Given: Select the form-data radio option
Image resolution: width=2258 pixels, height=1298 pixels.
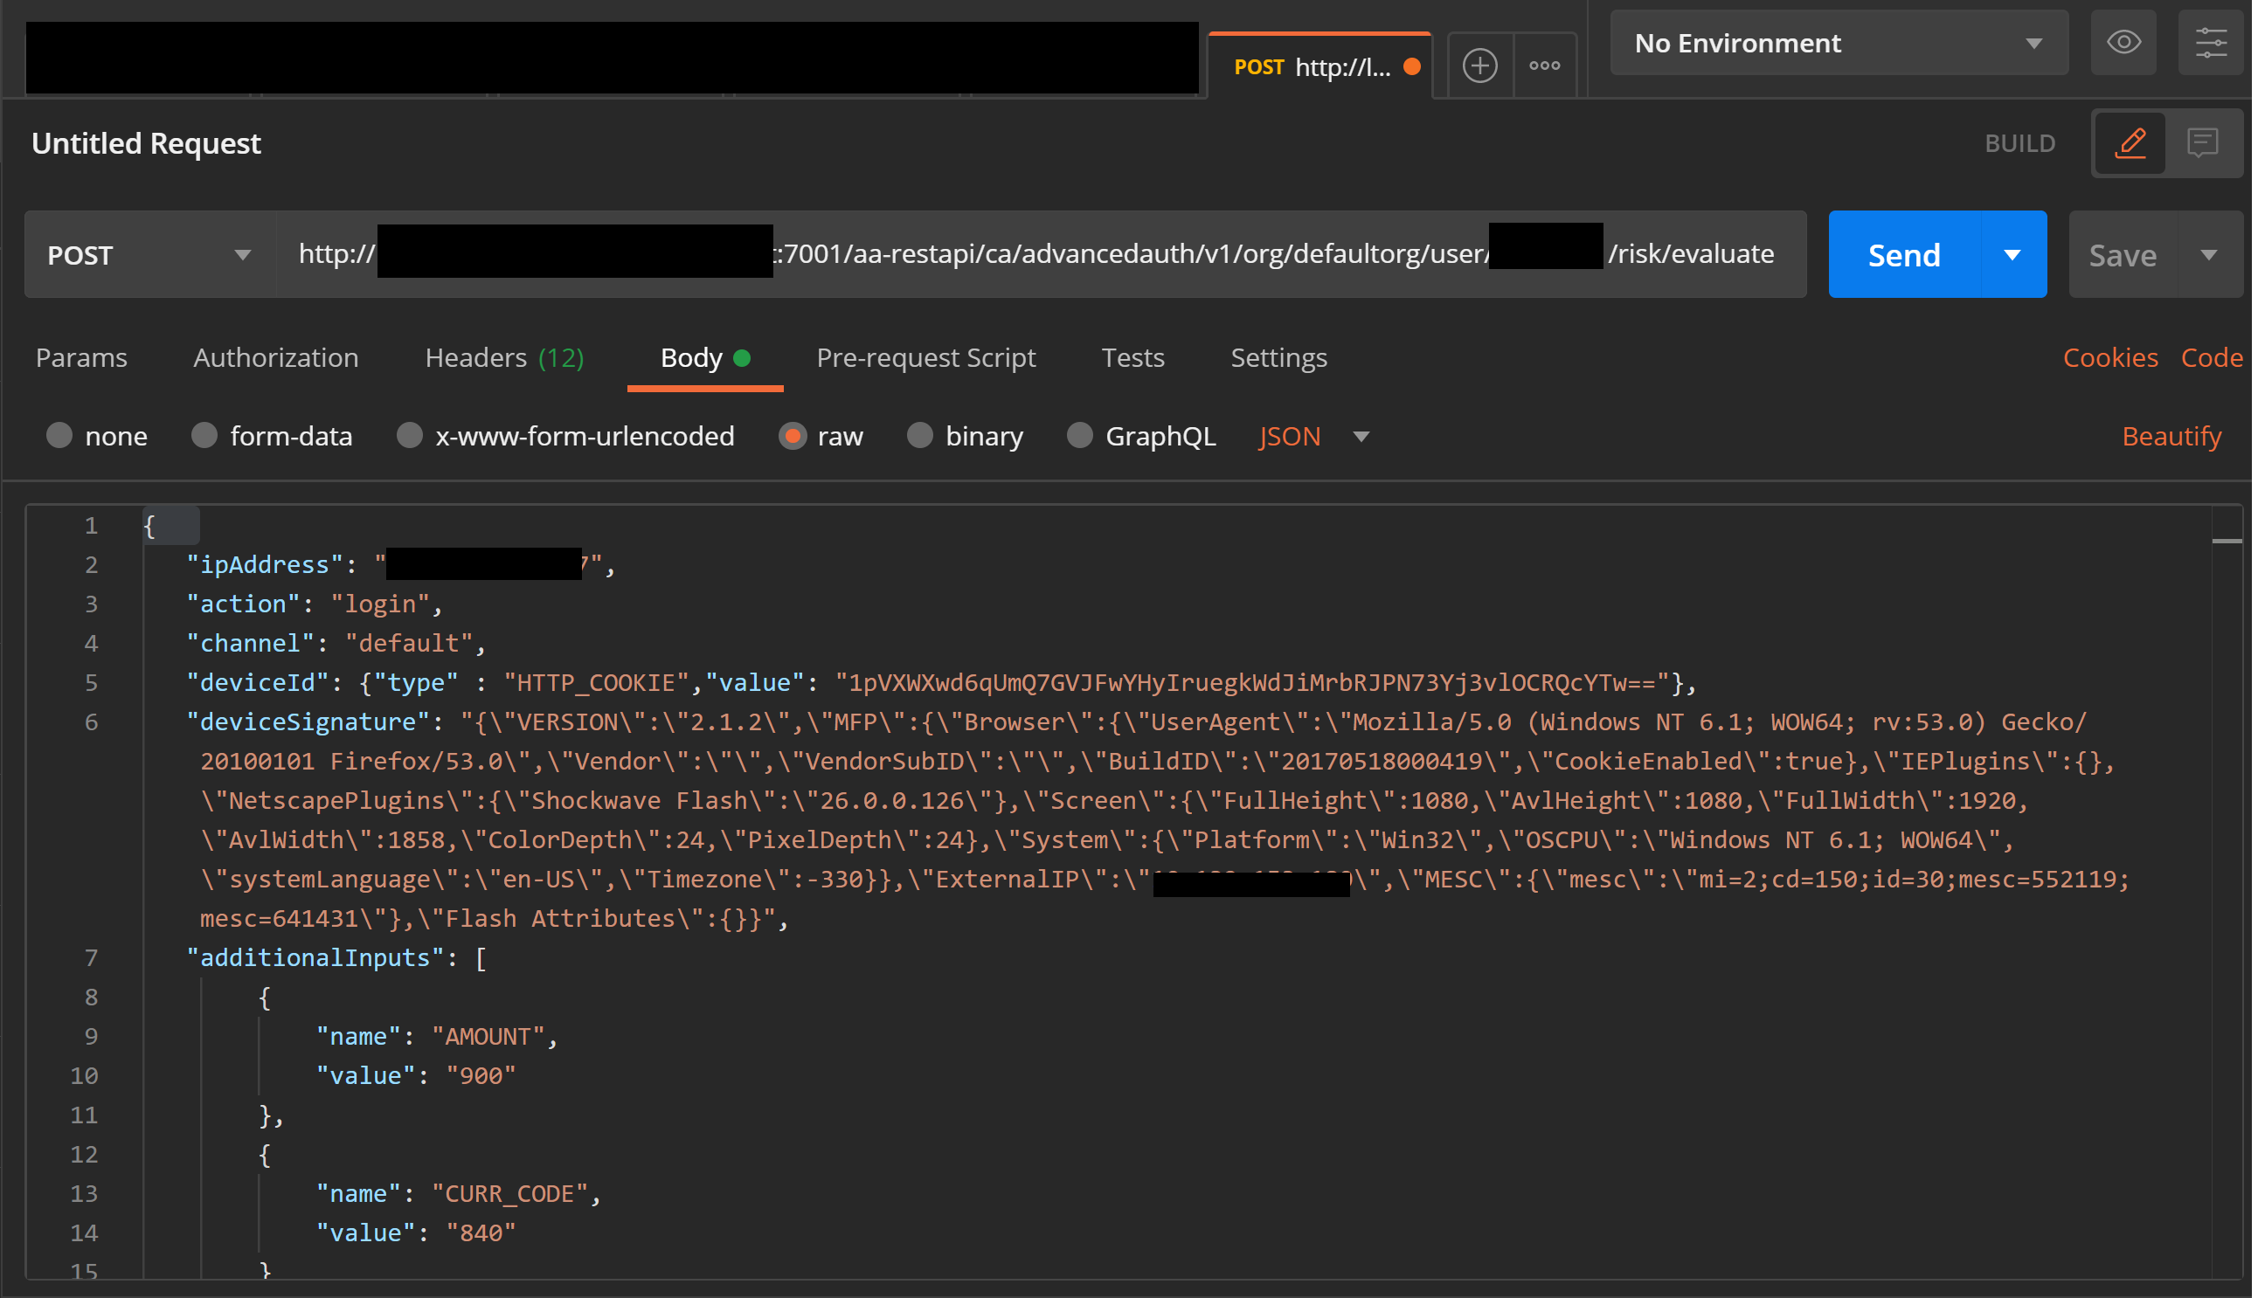Looking at the screenshot, I should point(205,437).
